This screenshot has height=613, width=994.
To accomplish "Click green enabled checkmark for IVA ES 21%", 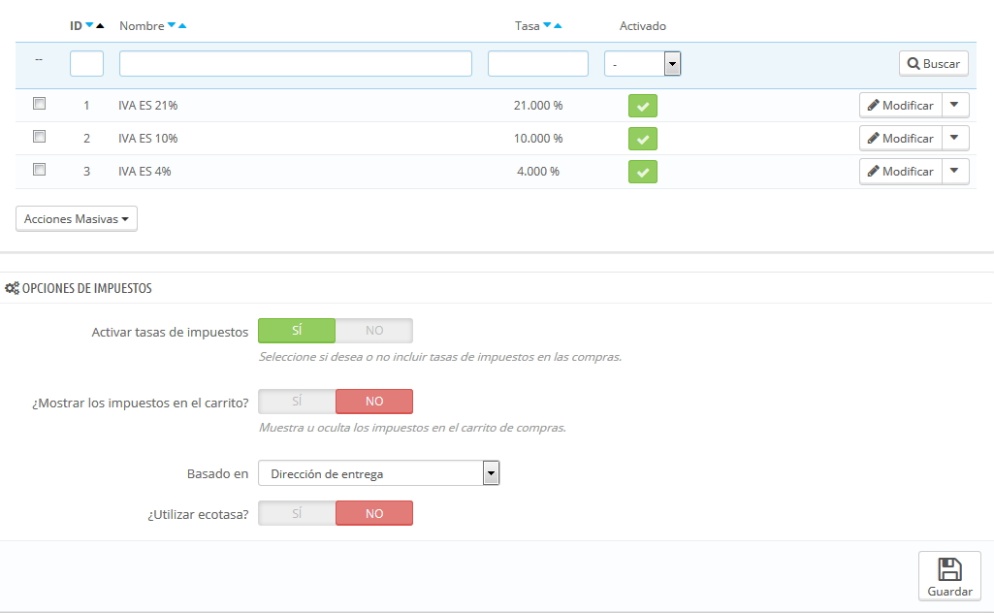I will (642, 106).
